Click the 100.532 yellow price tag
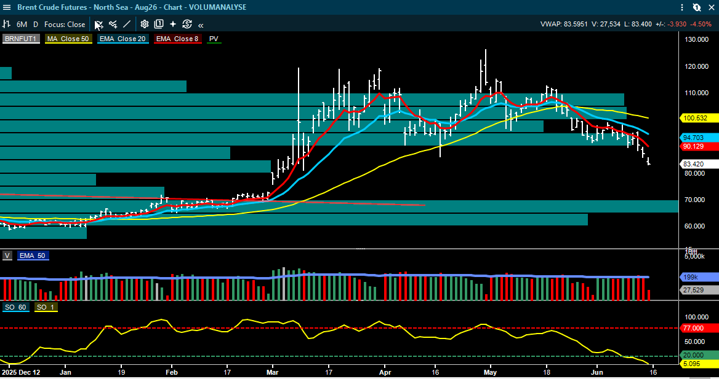 (x=698, y=118)
